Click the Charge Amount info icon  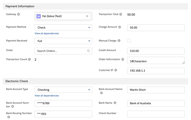click(120, 27)
